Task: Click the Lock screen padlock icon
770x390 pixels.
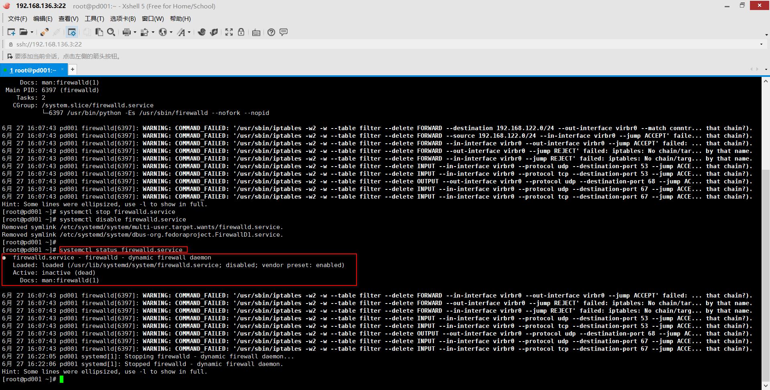Action: [x=241, y=32]
